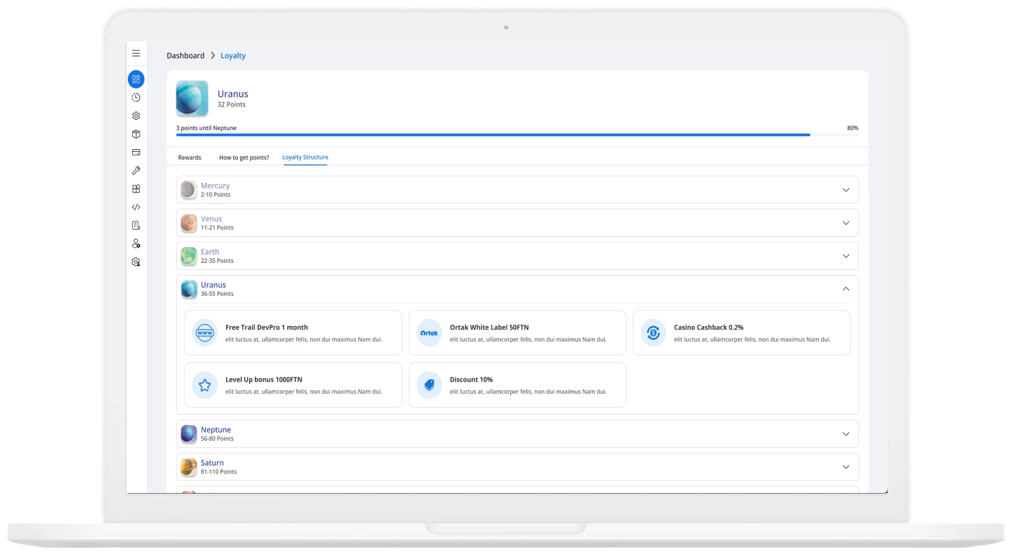Collapse the Uranus tier chevron
The image size is (1013, 555).
[846, 289]
